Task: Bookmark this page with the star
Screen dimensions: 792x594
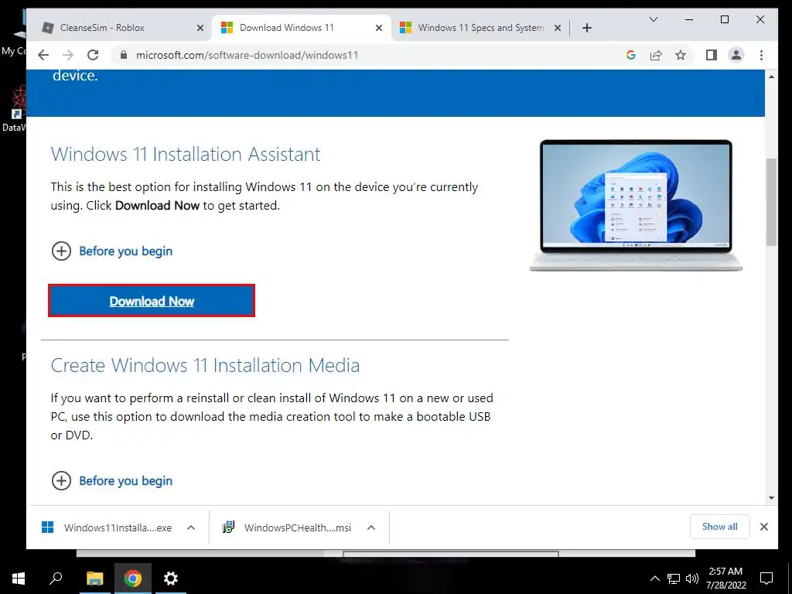Action: point(681,55)
